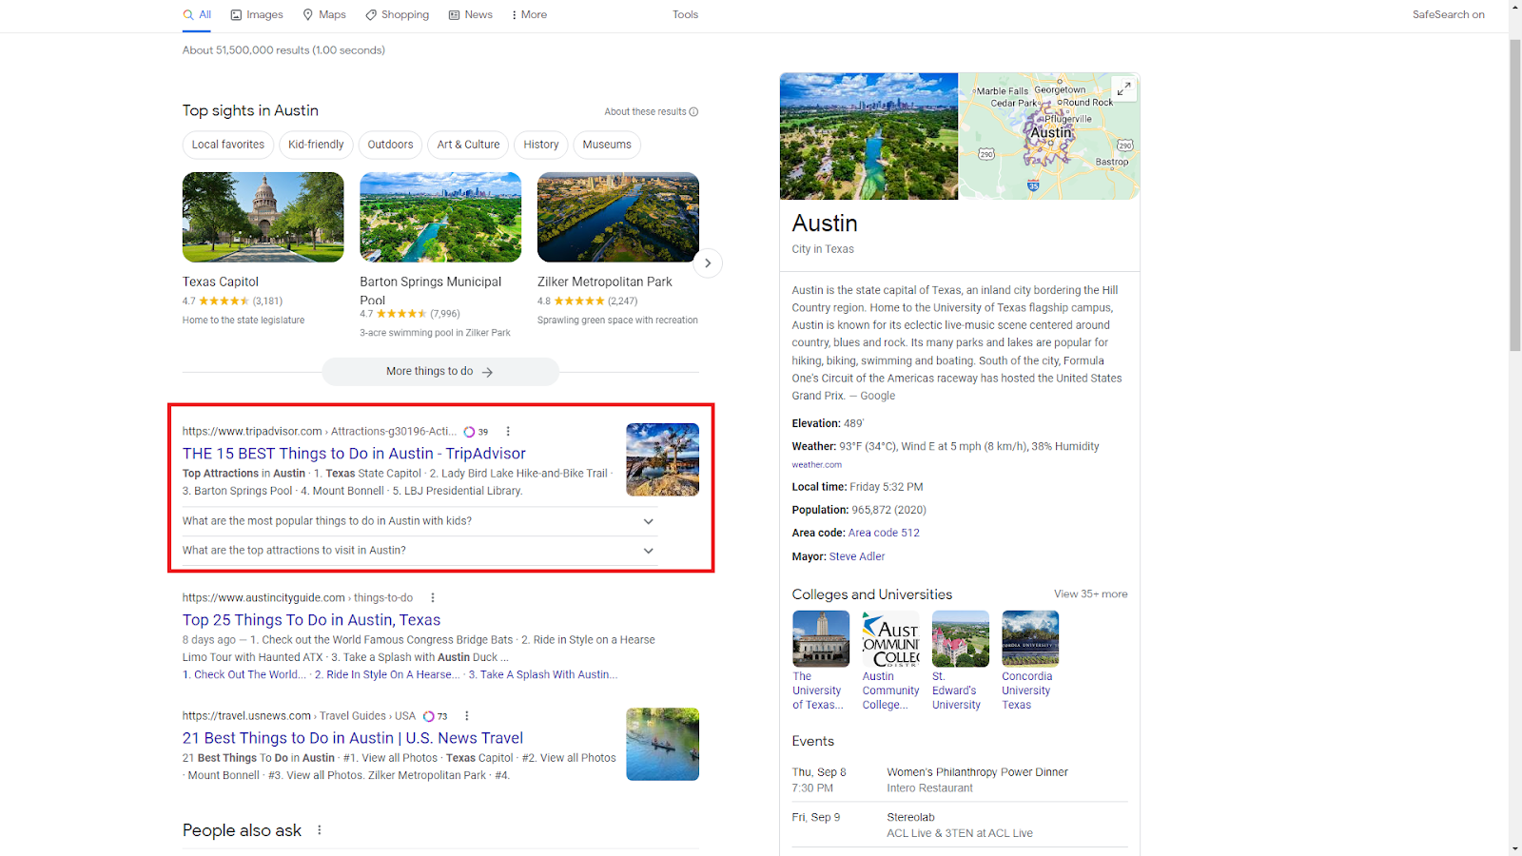This screenshot has height=856, width=1522.
Task: Open the TripAdvisor result three-dot menu
Action: click(x=508, y=432)
